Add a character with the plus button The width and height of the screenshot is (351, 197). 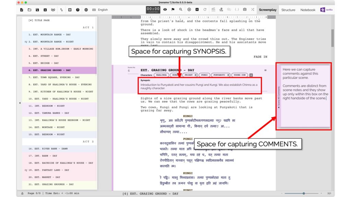point(251,75)
